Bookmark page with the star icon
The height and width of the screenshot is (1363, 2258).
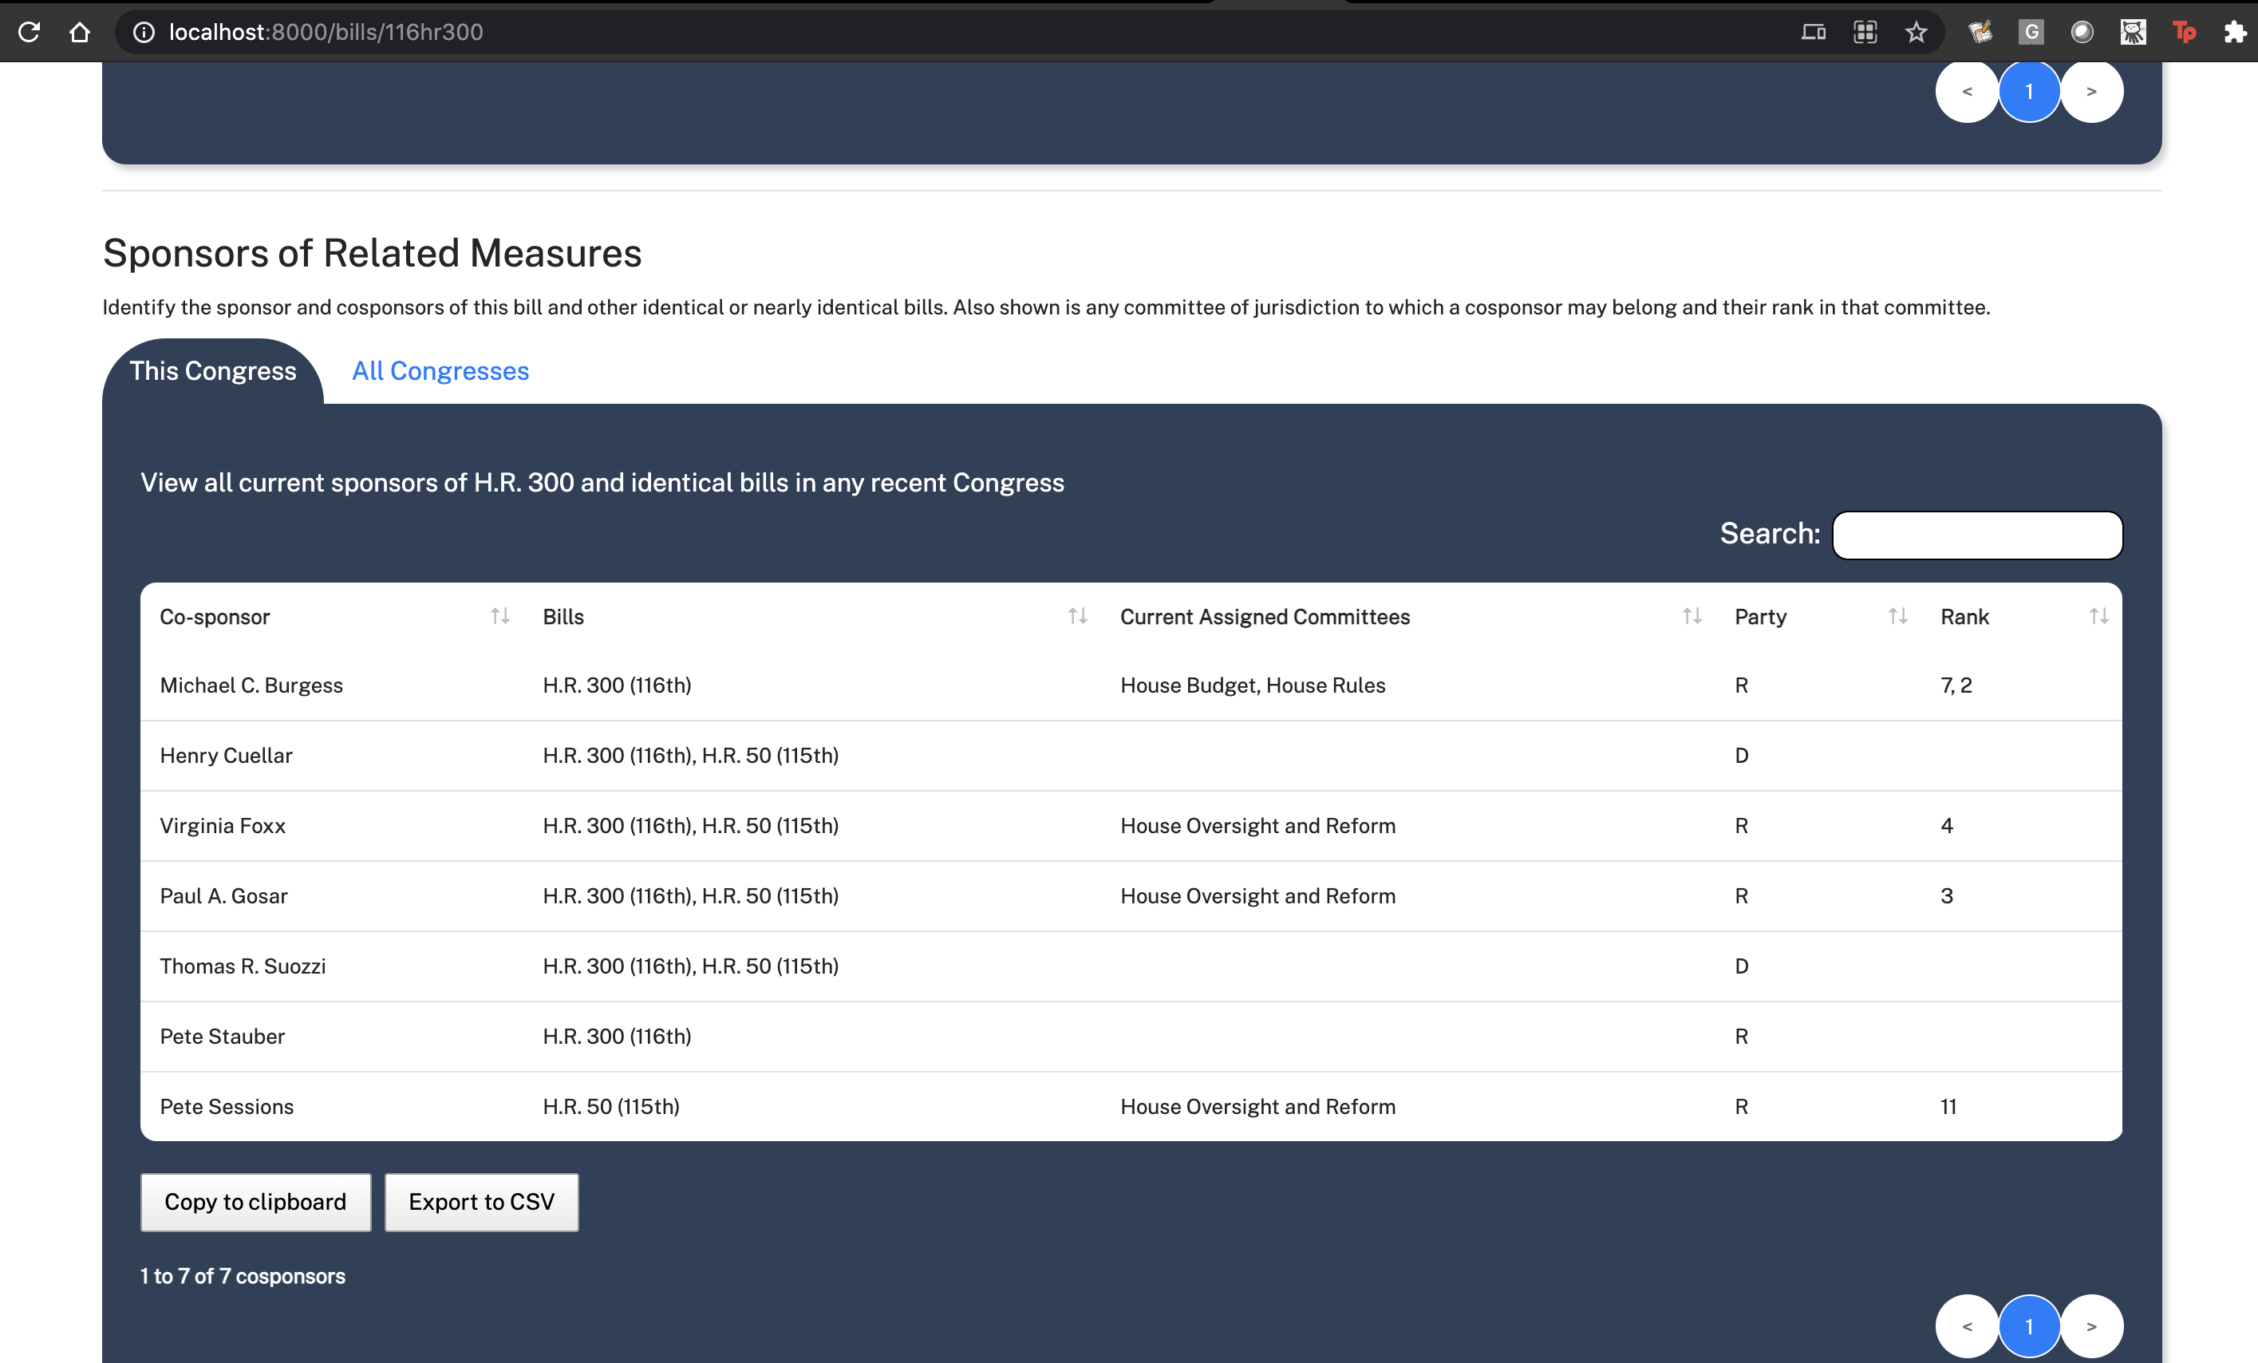click(1917, 32)
